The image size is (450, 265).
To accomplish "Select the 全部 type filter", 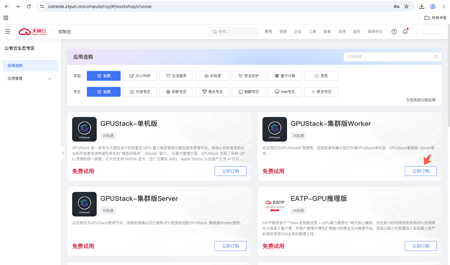I will click(104, 76).
